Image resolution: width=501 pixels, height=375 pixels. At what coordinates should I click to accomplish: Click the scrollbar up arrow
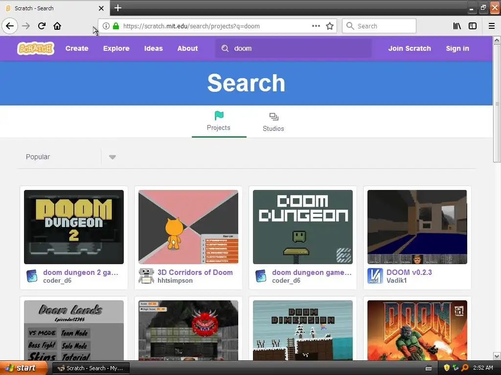click(x=497, y=40)
